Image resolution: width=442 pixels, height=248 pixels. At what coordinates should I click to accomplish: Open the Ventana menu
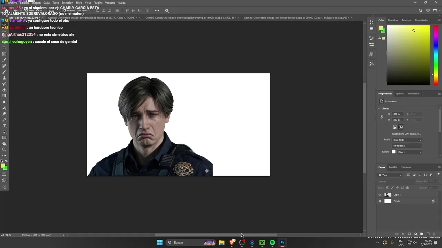pyautogui.click(x=110, y=3)
